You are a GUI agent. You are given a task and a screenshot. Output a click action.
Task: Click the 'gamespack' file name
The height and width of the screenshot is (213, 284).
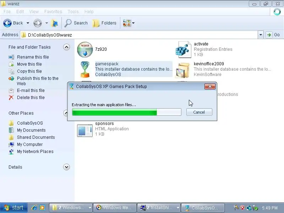tap(107, 64)
